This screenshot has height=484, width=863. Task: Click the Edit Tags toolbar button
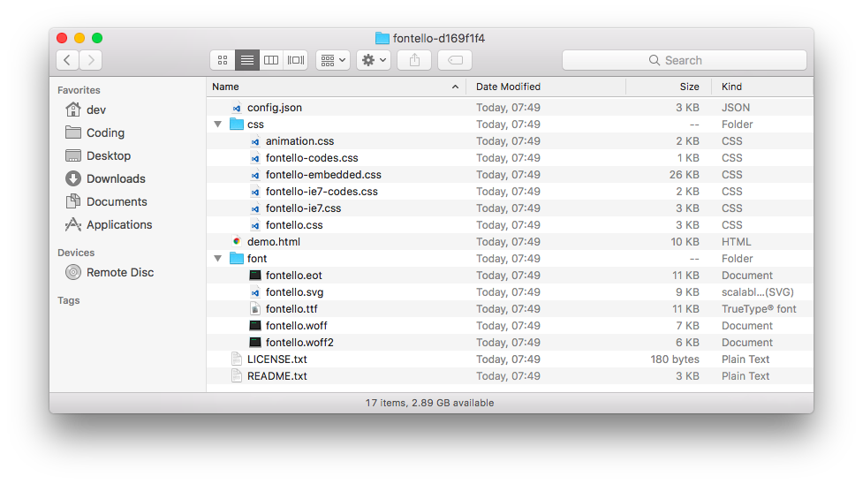455,60
